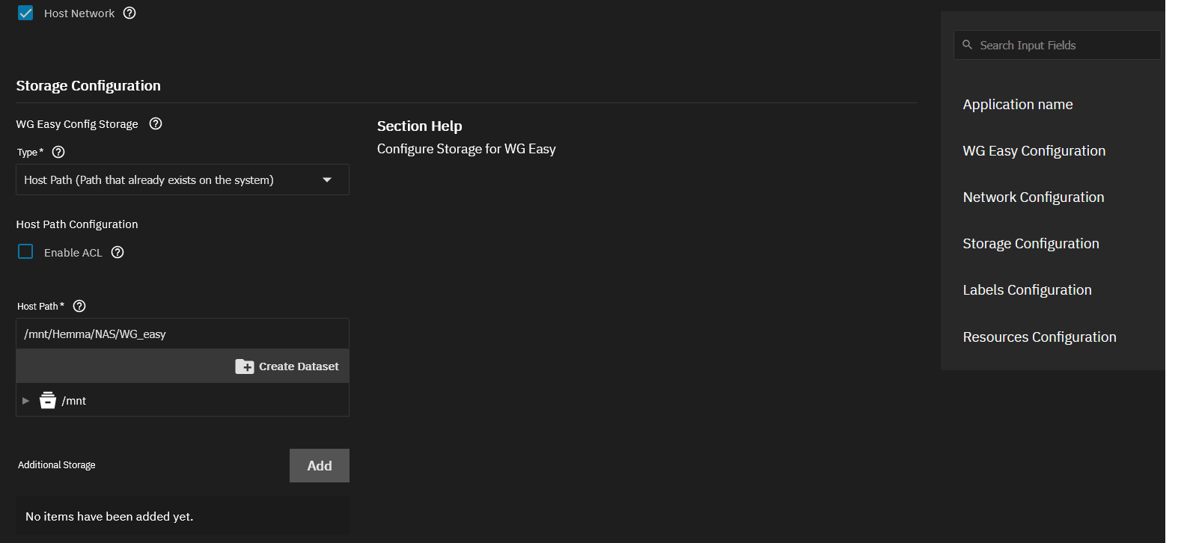Select the /mnt directory row
This screenshot has width=1196, height=543.
[x=183, y=400]
